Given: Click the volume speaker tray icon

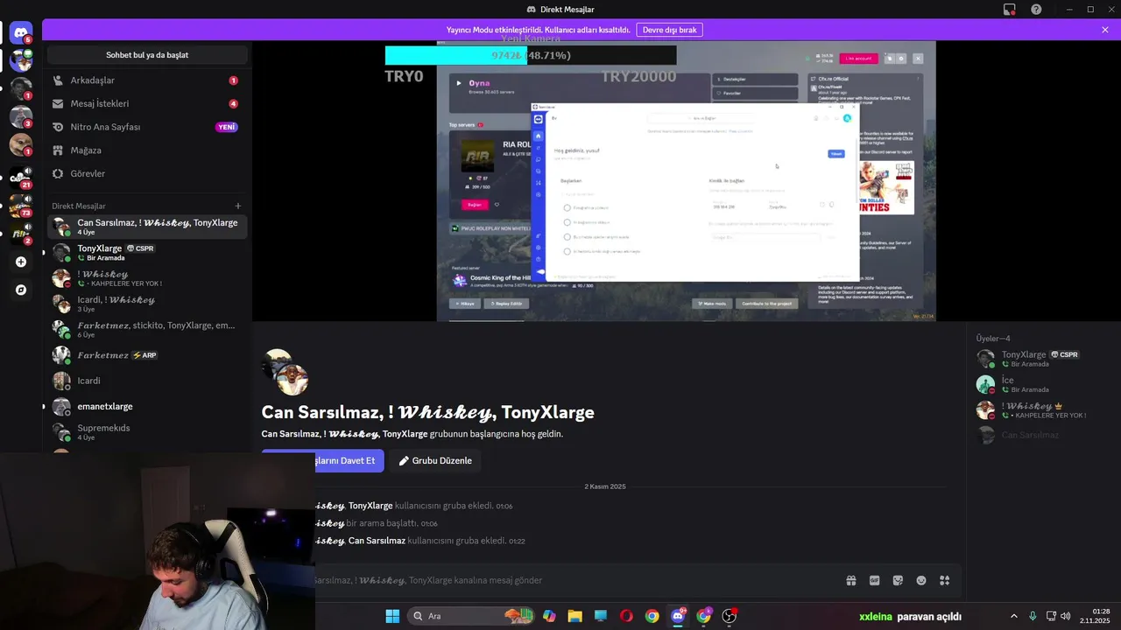Looking at the screenshot, I should tap(1066, 616).
